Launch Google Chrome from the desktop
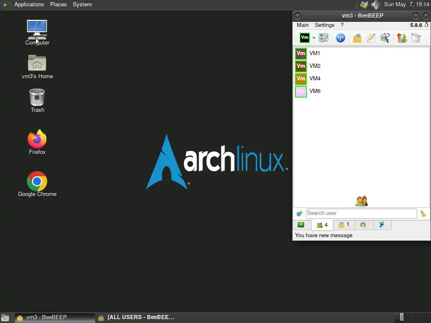431x323 pixels. (37, 184)
